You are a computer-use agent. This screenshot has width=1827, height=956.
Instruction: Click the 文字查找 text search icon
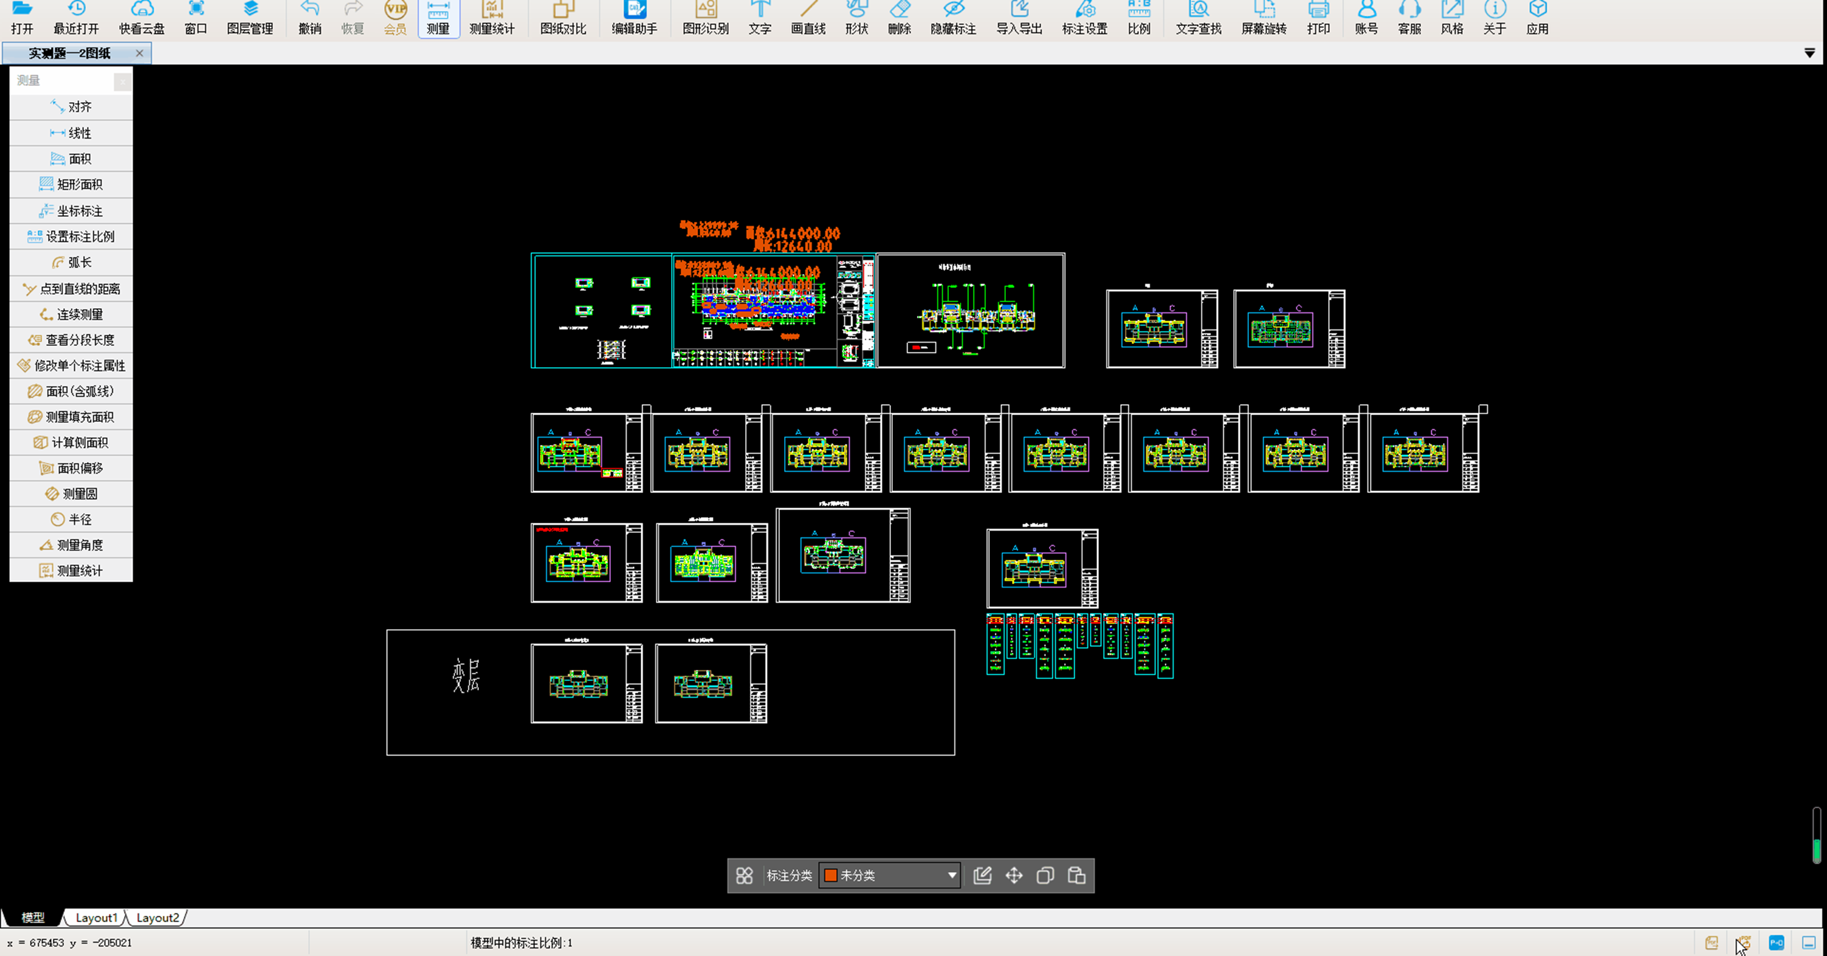(x=1198, y=18)
